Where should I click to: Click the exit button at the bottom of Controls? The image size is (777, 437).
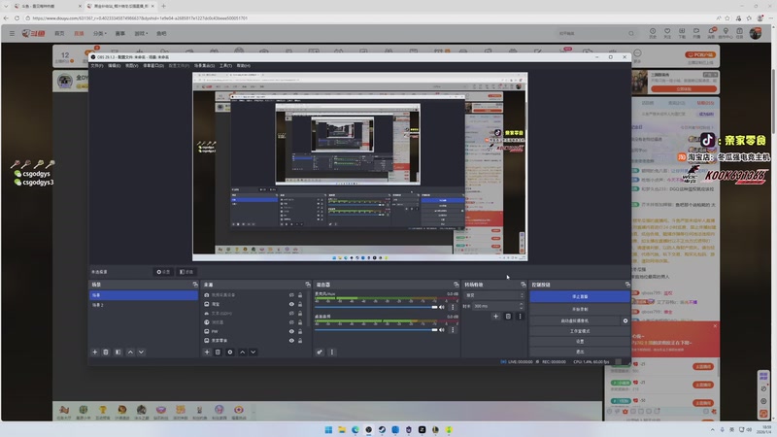(580, 352)
